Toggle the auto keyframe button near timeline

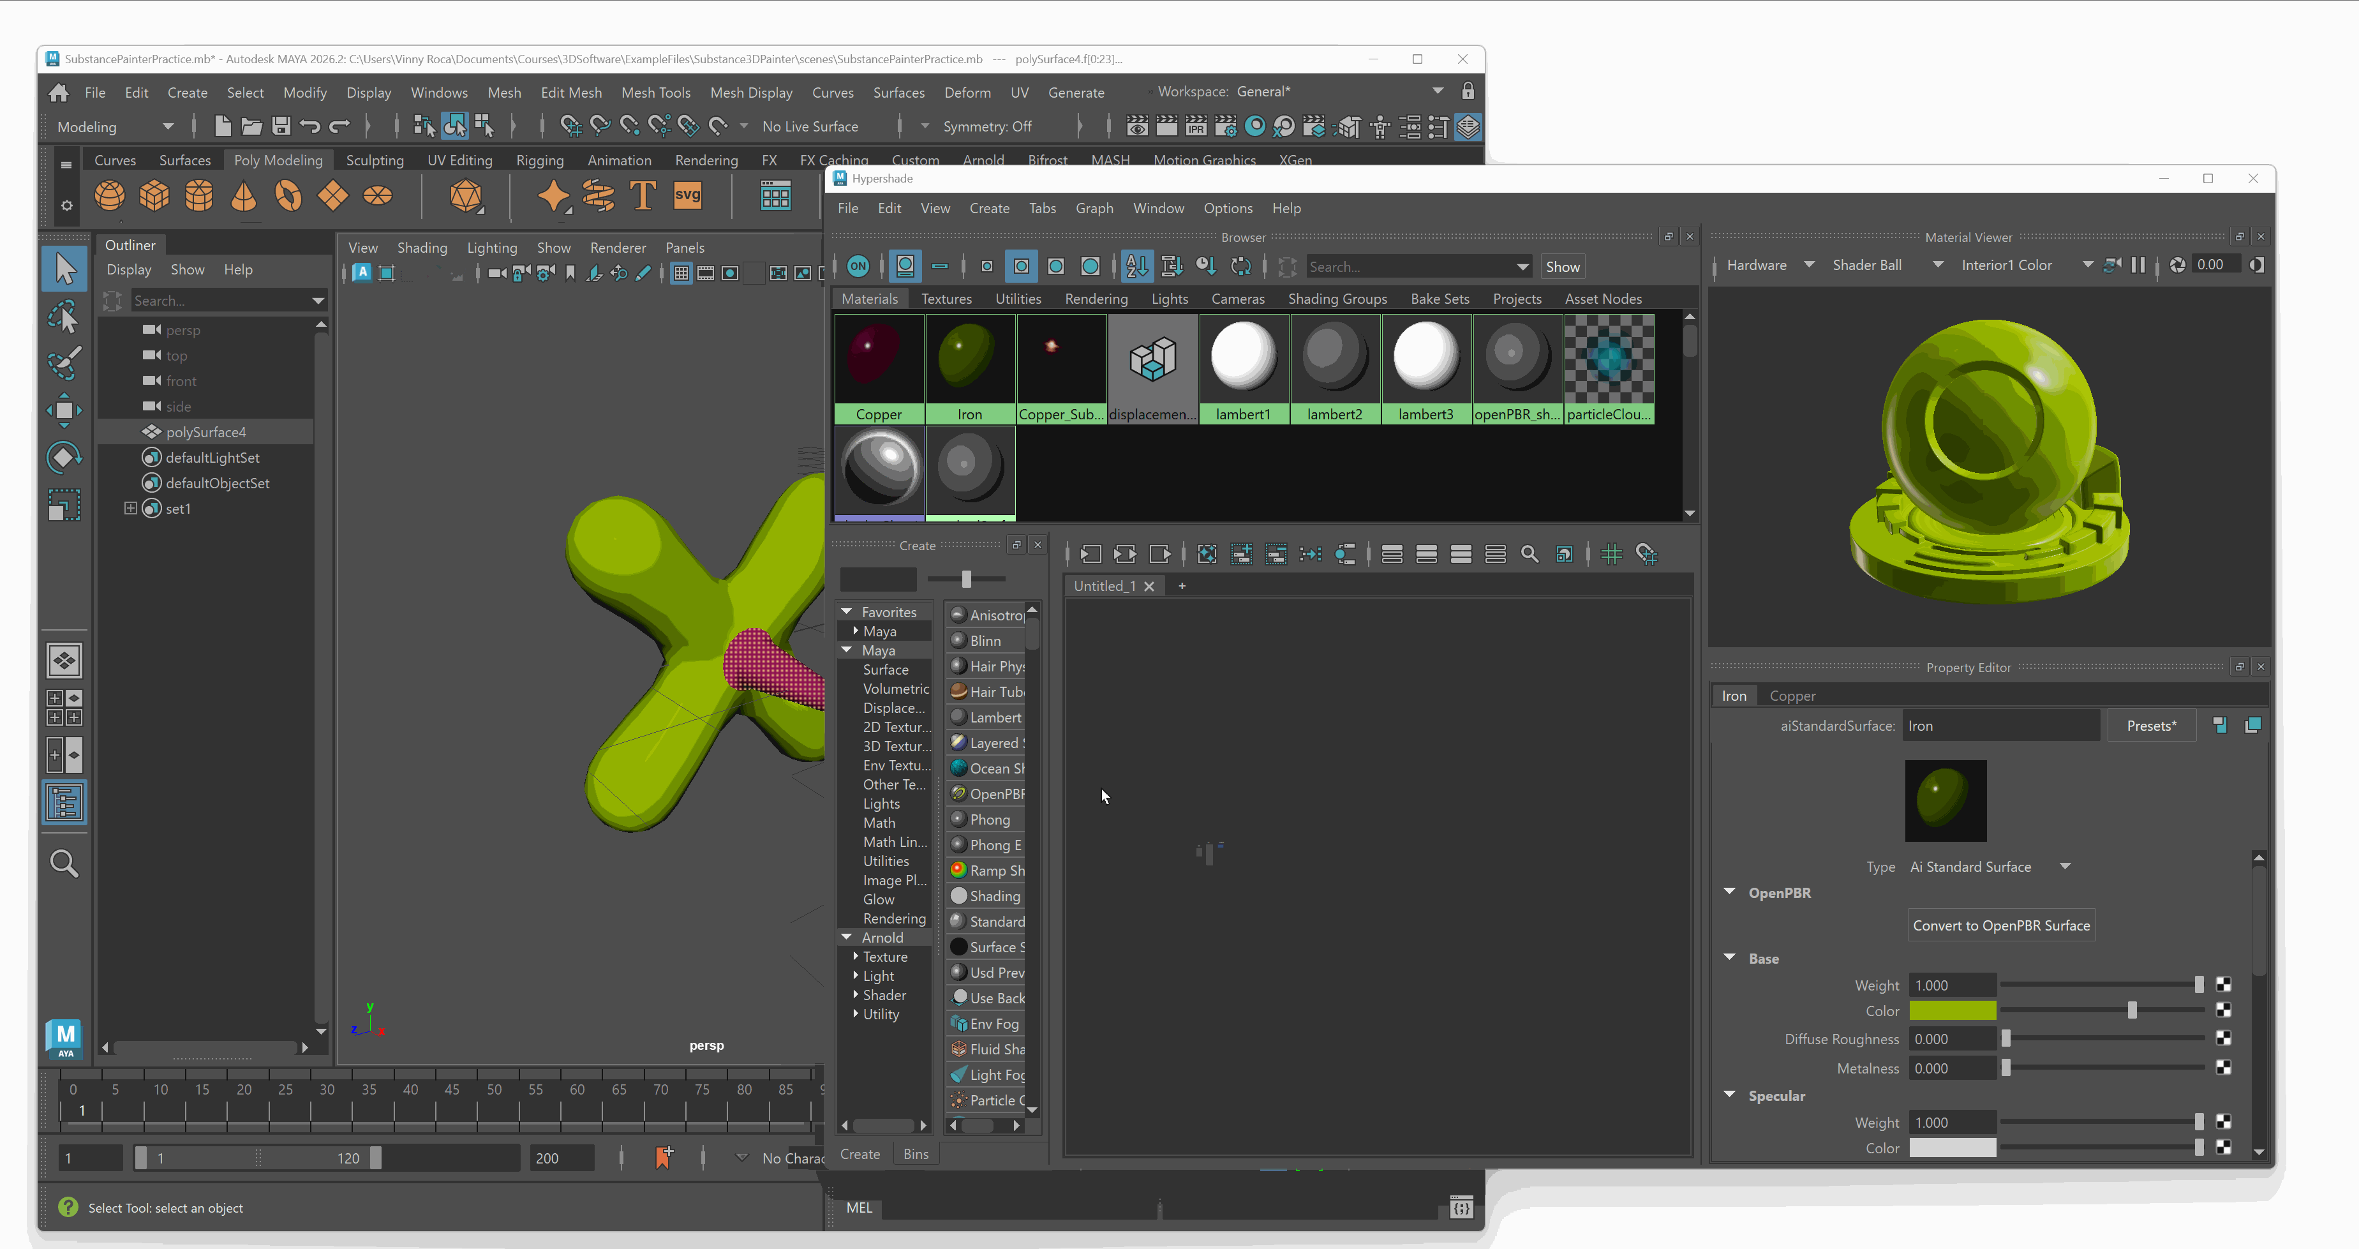[664, 1158]
